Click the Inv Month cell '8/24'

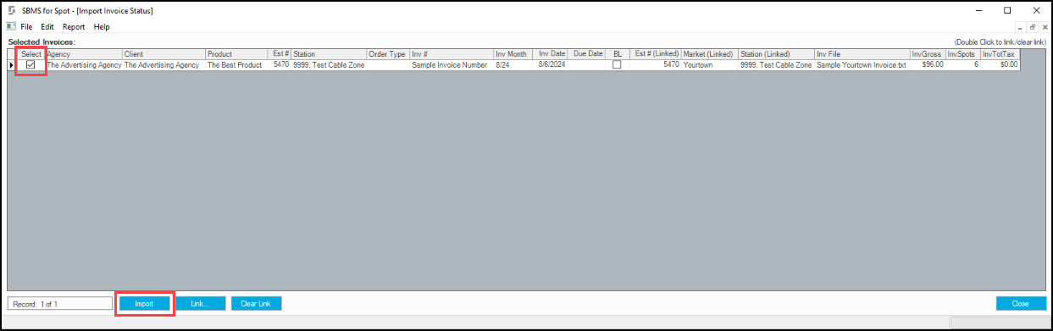[x=513, y=64]
